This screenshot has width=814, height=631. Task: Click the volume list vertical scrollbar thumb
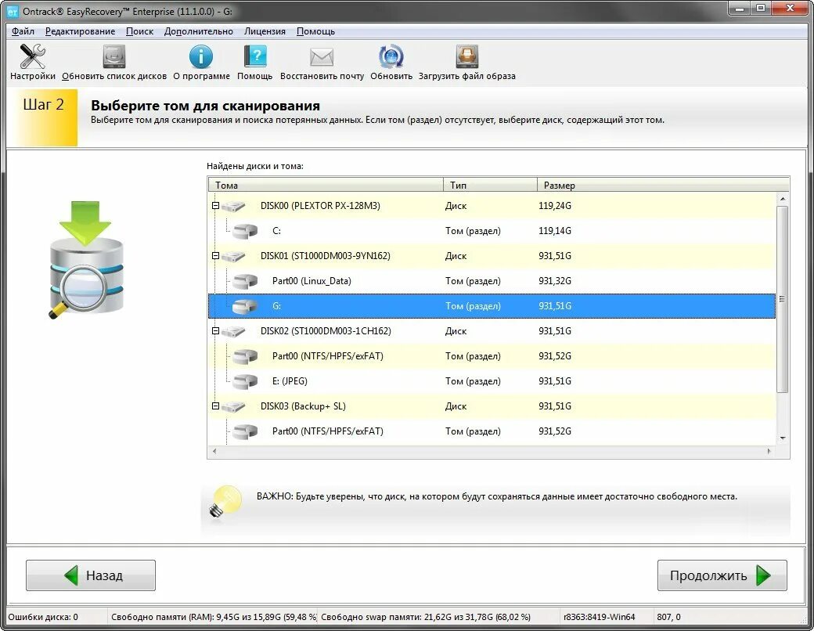(x=783, y=299)
